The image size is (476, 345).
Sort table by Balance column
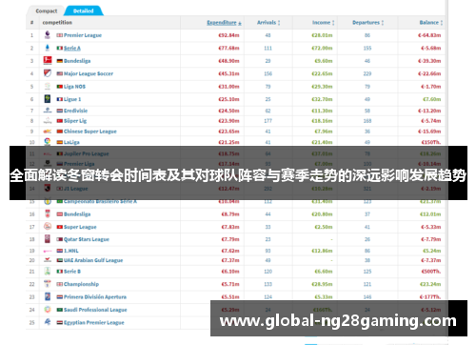(x=431, y=22)
